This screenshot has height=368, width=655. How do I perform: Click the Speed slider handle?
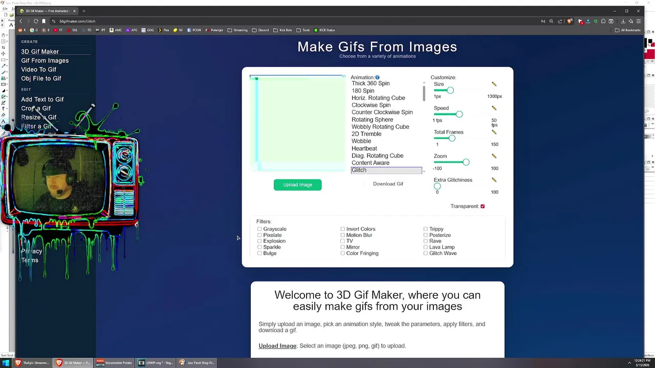pos(460,114)
